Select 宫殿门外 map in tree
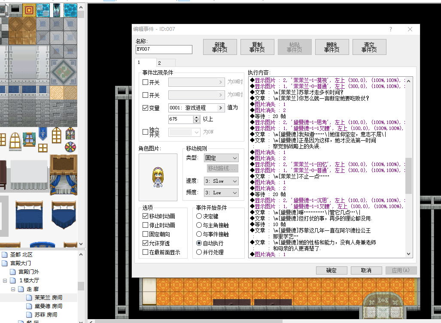Viewport: 441px width, 323px height. [x=29, y=272]
